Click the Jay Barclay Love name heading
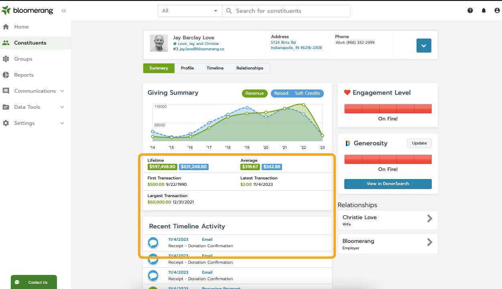Image resolution: width=502 pixels, height=289 pixels. coord(193,38)
